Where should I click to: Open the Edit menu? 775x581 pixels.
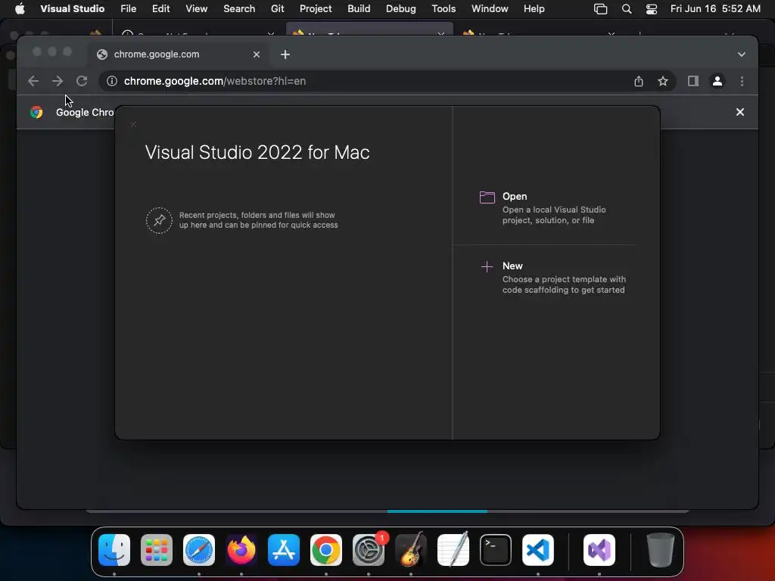pos(160,9)
